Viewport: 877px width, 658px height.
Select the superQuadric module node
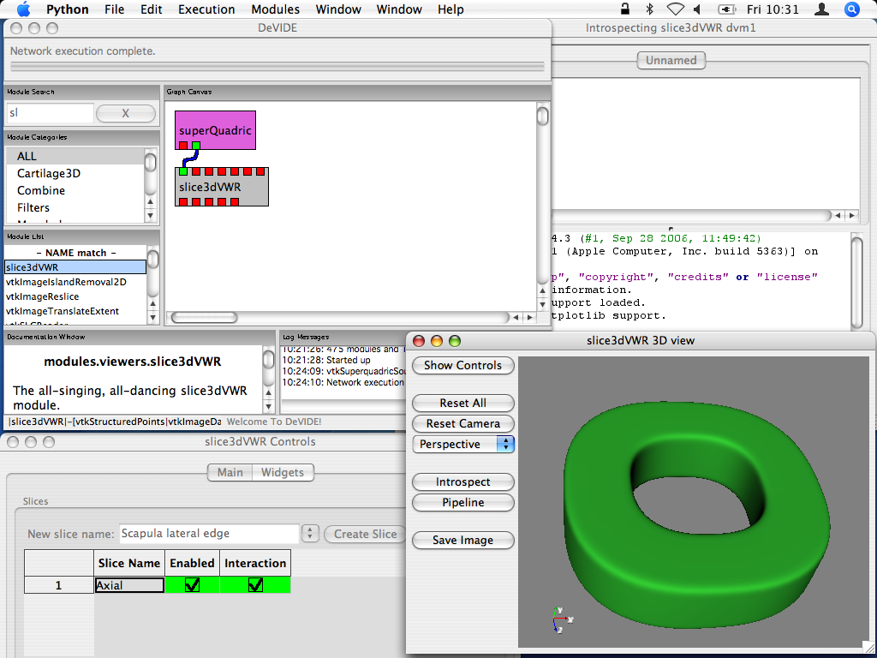pos(215,130)
